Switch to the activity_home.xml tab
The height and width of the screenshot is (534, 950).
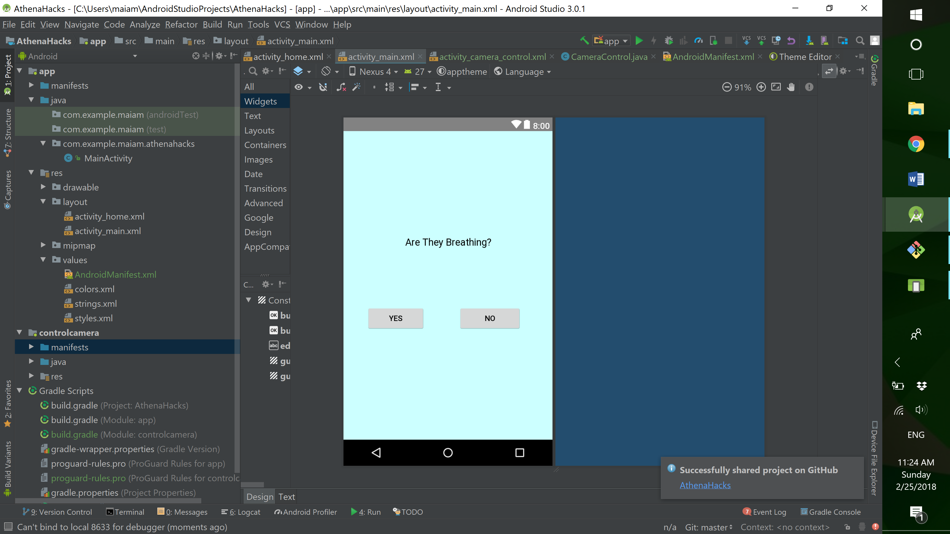tap(288, 57)
